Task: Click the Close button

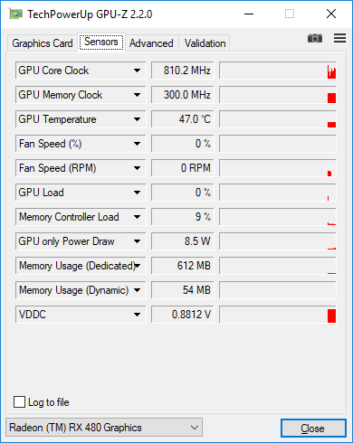Action: click(313, 428)
